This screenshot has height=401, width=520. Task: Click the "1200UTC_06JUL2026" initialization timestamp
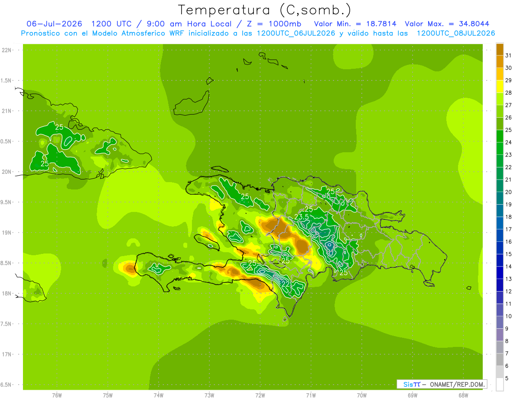pyautogui.click(x=296, y=33)
